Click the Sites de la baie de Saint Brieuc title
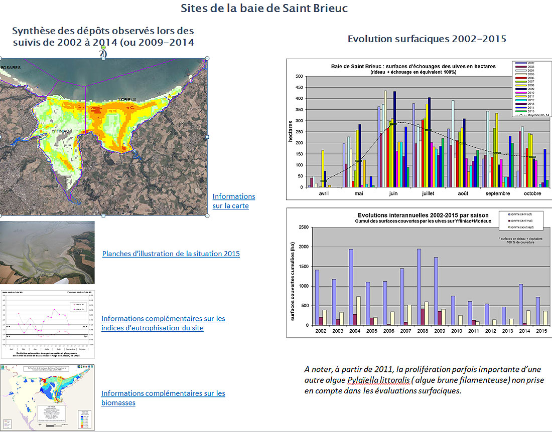Viewport: 552px width, 432px height. (264, 8)
